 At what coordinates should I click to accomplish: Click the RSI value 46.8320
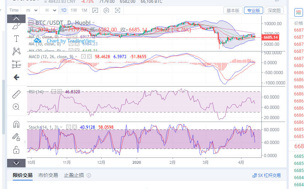click(72, 92)
